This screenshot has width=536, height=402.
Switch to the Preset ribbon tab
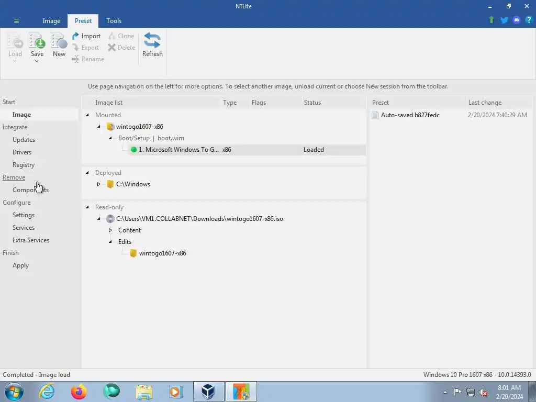[83, 21]
